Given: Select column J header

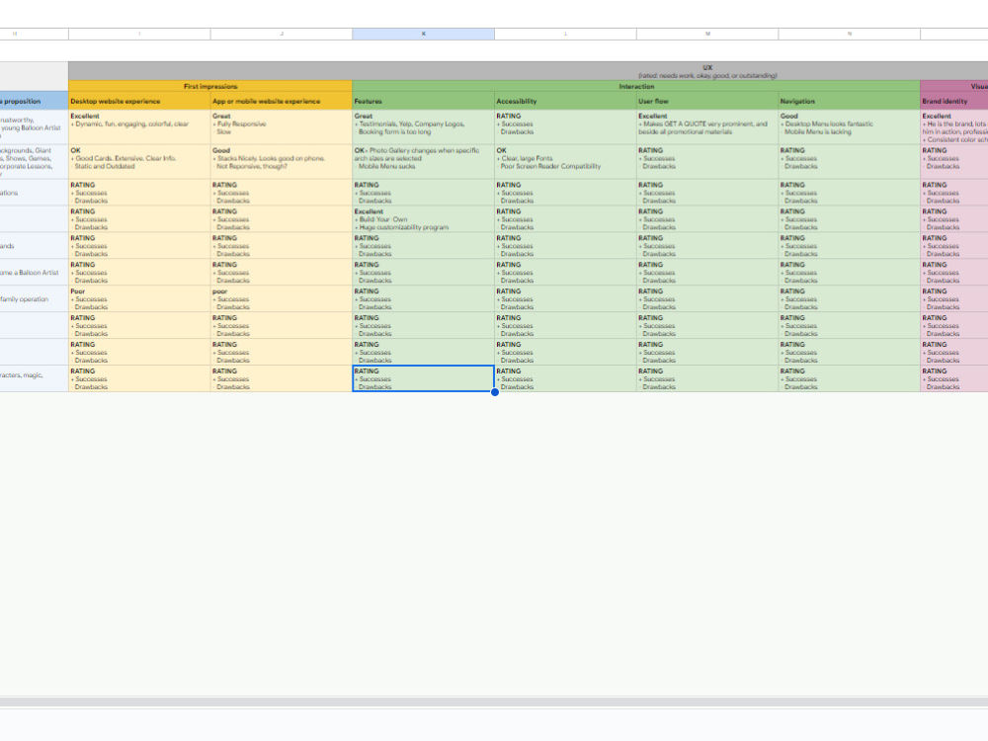Looking at the screenshot, I should point(282,34).
